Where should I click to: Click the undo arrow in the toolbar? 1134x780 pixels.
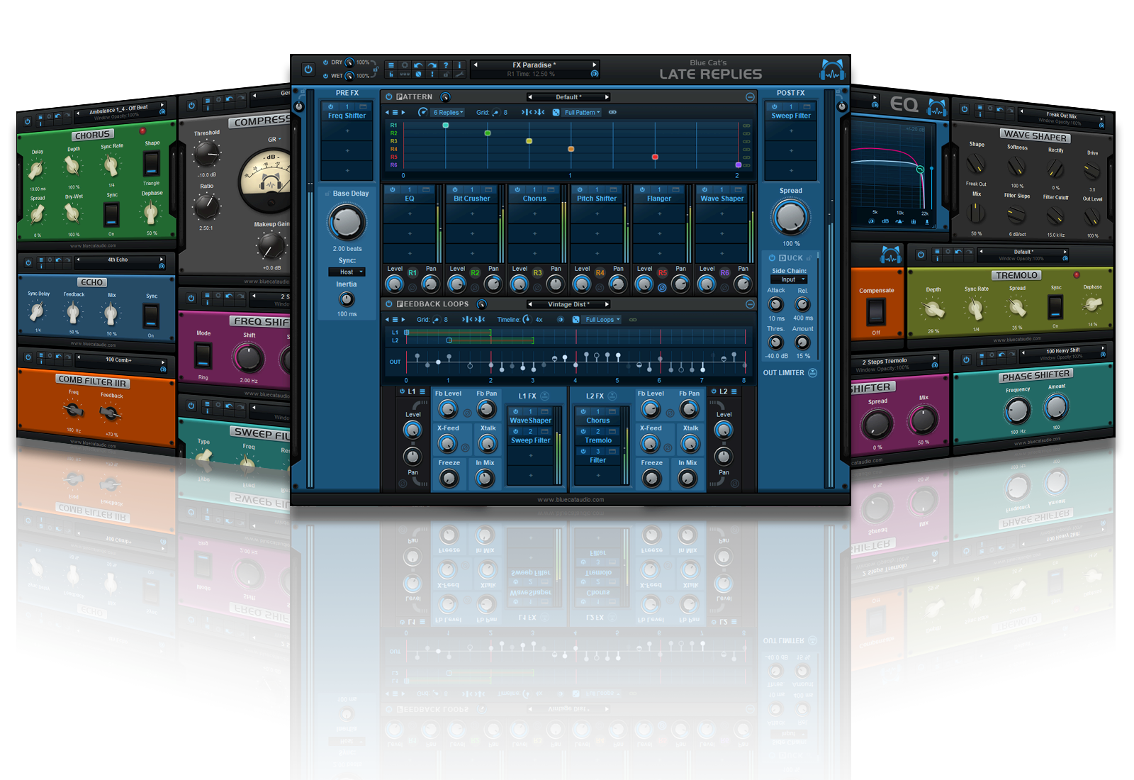418,65
